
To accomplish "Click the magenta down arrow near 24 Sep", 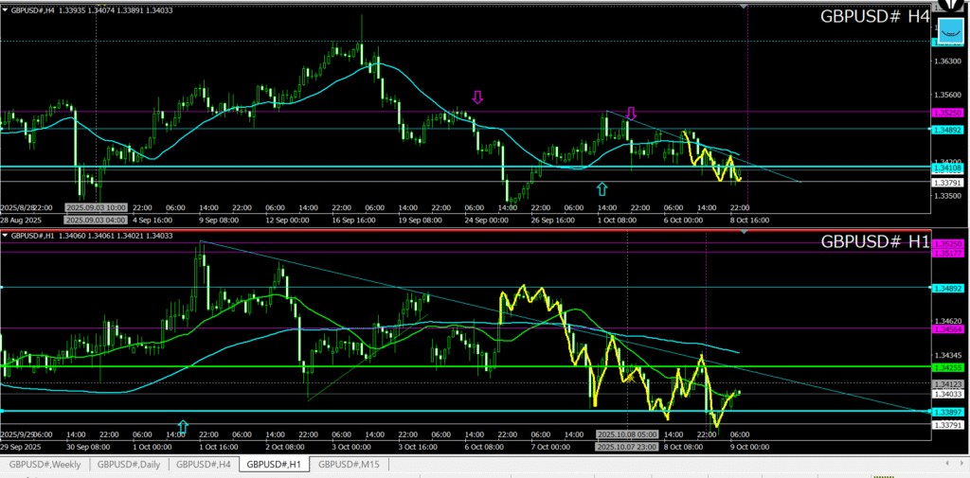I will coord(478,97).
